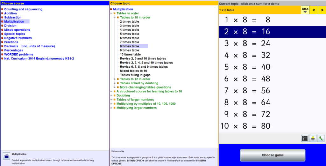This screenshot has width=326, height=166.
Task: Select the Multiplication course in course list
Action: click(14, 21)
